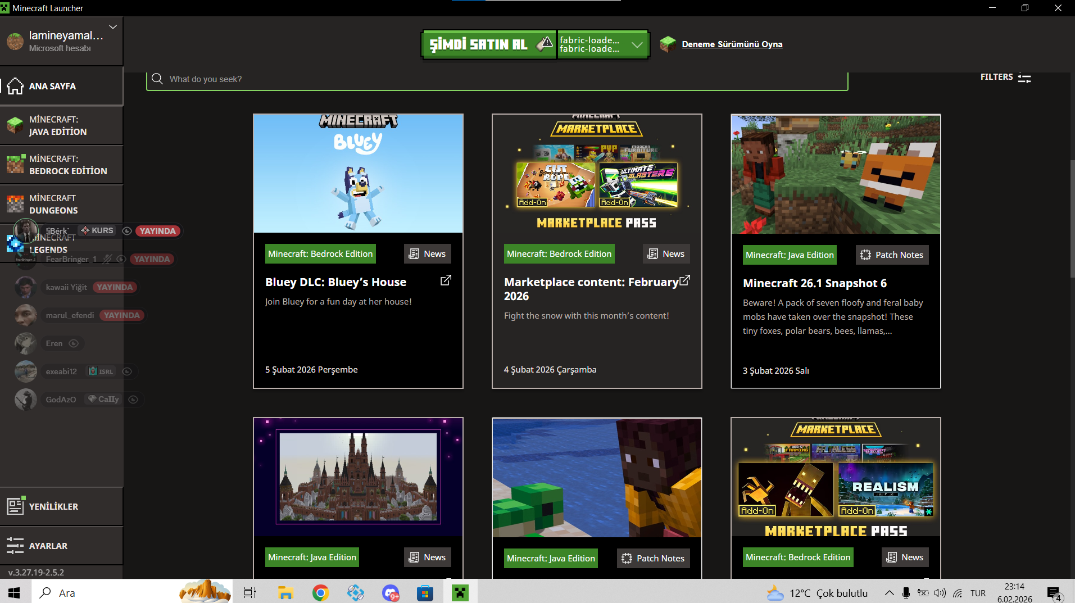Open Microsoft Store from the taskbar

tap(425, 593)
